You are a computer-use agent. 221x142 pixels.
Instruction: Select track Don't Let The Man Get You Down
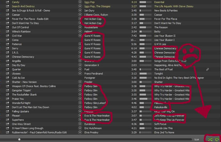coord(30,107)
